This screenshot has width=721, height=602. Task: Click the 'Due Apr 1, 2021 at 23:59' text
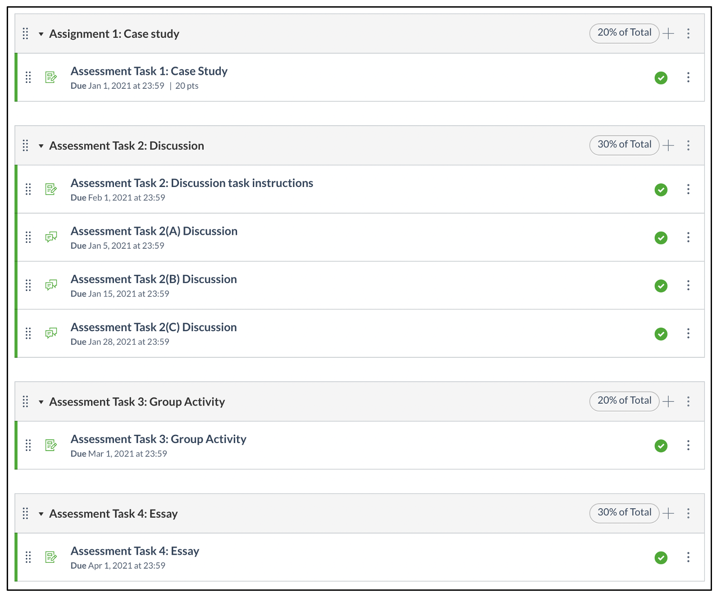pos(118,566)
